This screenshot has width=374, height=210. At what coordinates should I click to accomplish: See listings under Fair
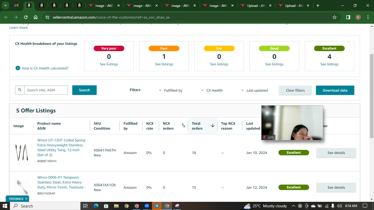tap(219, 64)
